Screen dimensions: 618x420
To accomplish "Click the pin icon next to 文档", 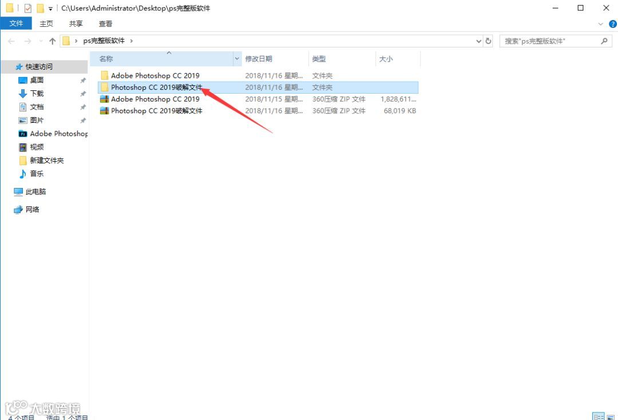I will point(83,107).
